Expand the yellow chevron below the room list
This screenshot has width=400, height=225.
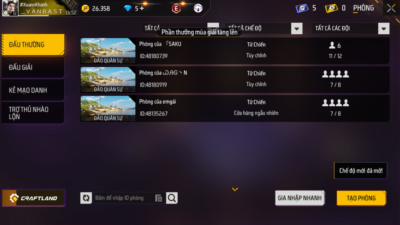[x=235, y=189]
